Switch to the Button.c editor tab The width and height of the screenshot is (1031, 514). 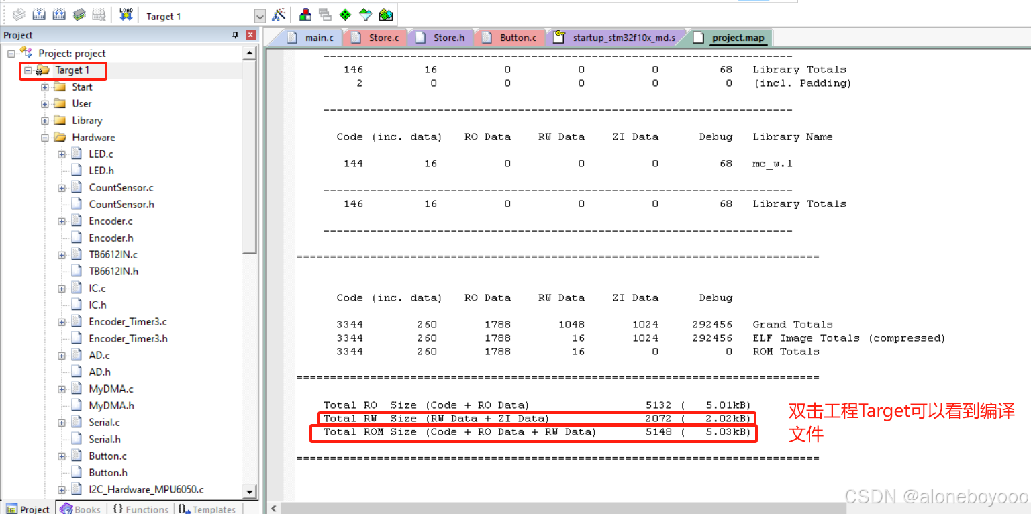click(510, 38)
